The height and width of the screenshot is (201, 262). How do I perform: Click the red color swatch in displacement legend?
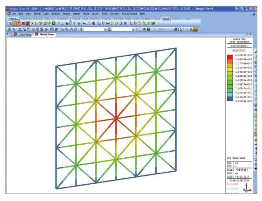click(x=230, y=57)
